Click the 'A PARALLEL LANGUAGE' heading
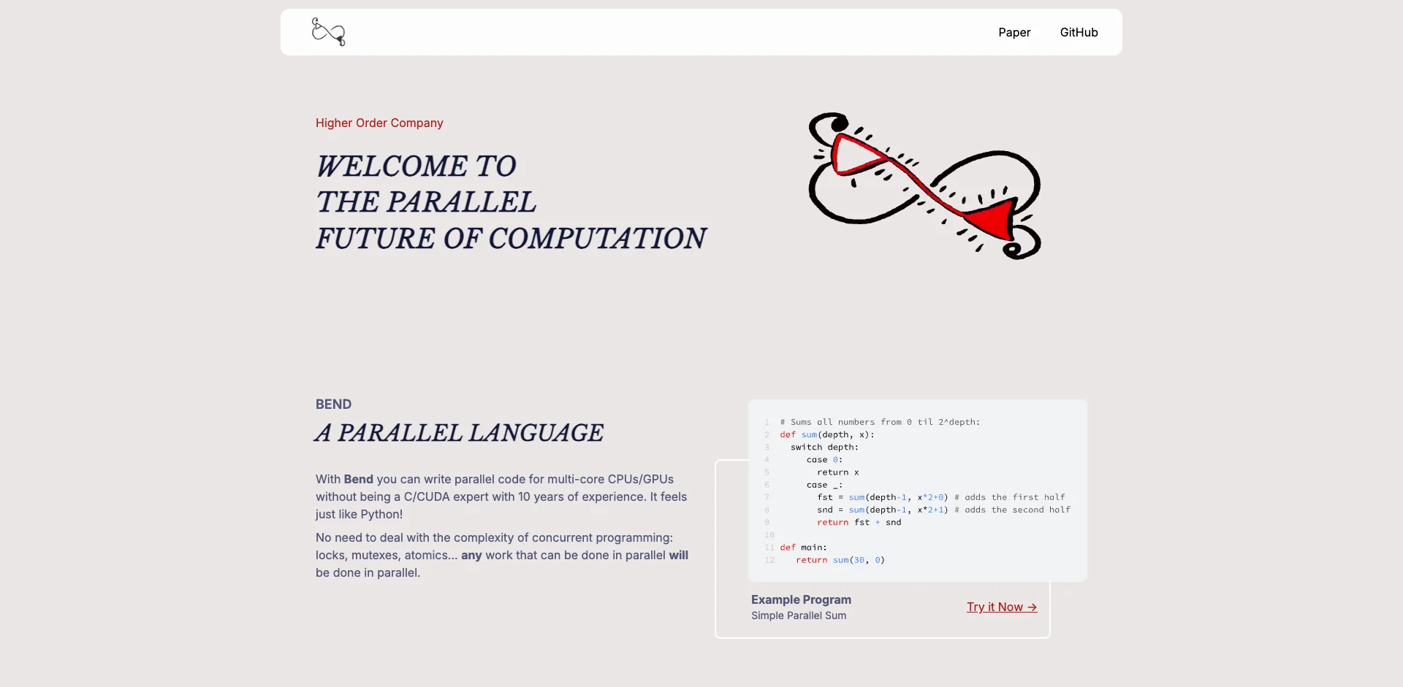The width and height of the screenshot is (1403, 687). 460,432
